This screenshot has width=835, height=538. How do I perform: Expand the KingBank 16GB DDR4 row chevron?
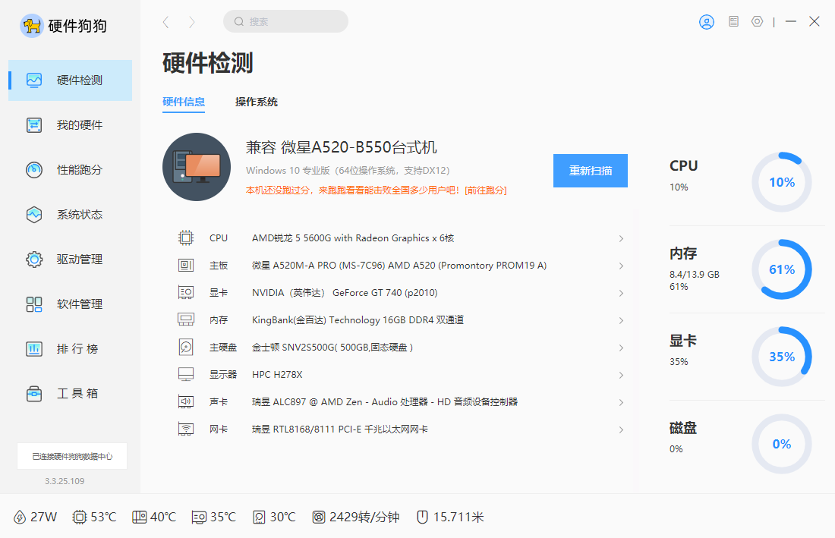click(x=621, y=320)
